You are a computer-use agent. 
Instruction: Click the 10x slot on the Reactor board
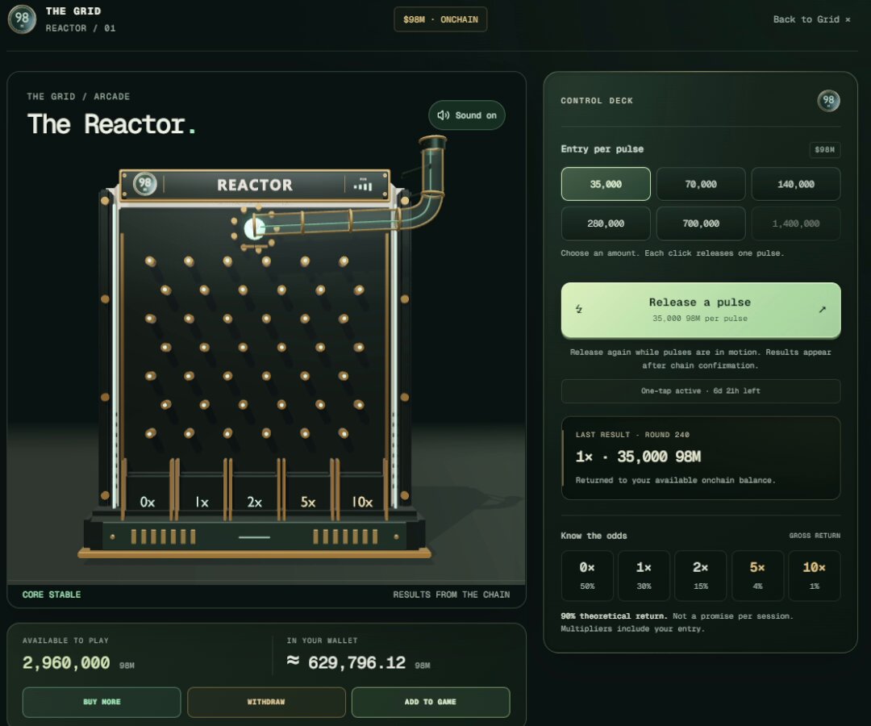pyautogui.click(x=361, y=502)
